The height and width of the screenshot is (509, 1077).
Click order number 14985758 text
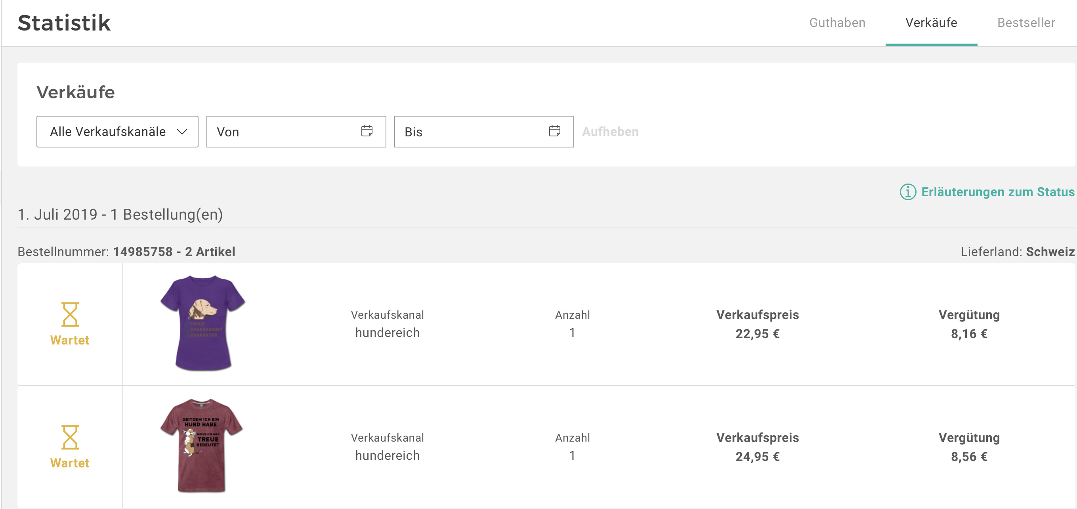[x=143, y=252]
